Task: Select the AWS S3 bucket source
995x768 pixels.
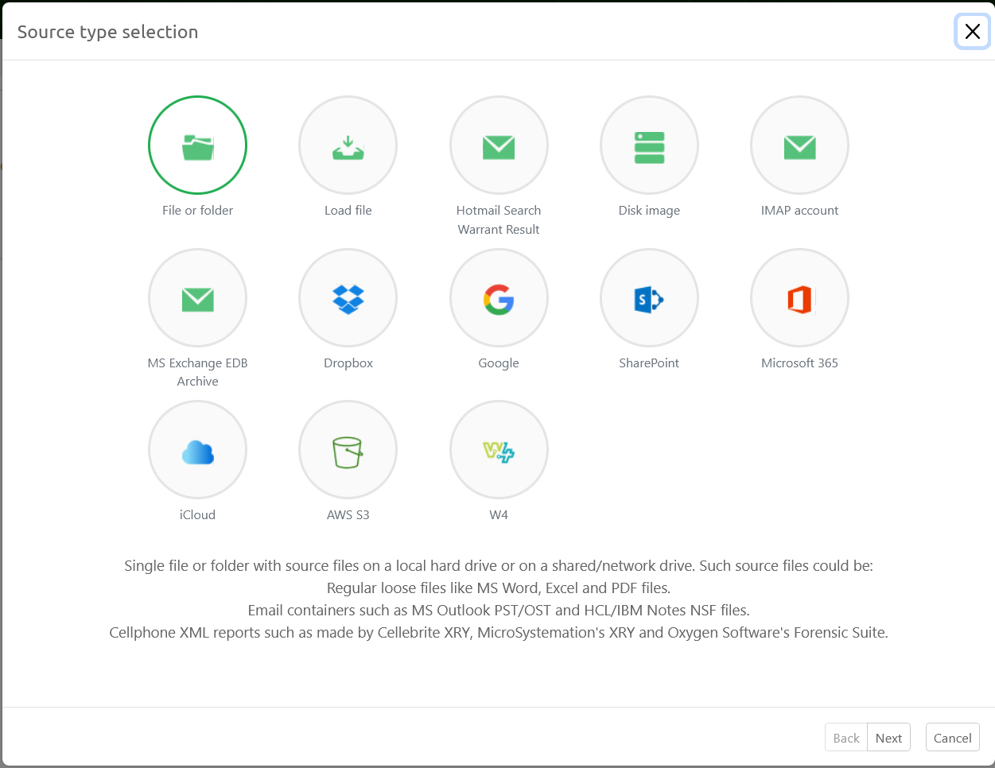Action: click(x=348, y=449)
